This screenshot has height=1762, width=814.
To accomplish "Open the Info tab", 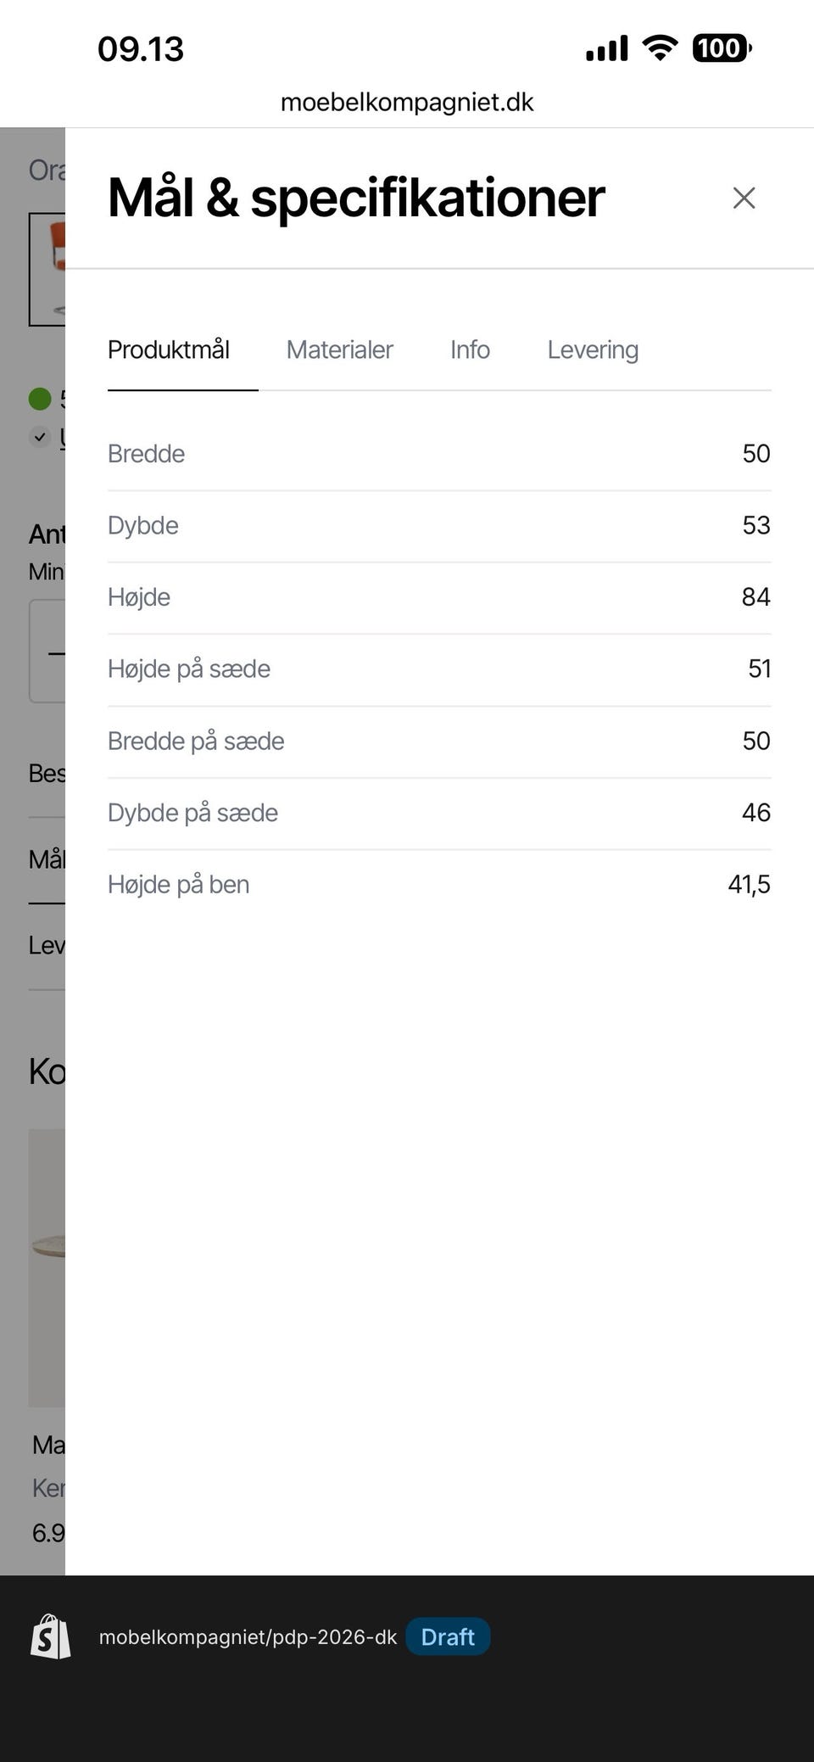I will coord(470,350).
